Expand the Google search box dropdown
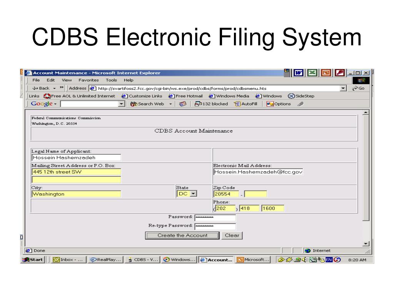 (x=120, y=104)
